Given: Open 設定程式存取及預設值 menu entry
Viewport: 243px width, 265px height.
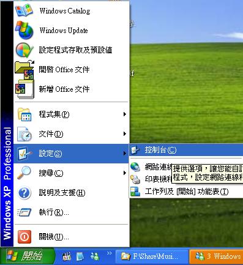Looking at the screenshot, I should 72,50.
